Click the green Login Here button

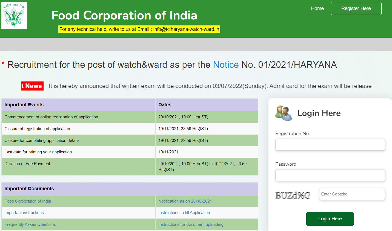330,219
